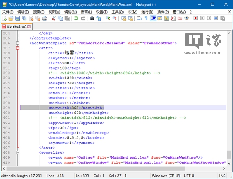Toggle the Document Map panel
Viewport: 233px width, 179px height.
167,18
